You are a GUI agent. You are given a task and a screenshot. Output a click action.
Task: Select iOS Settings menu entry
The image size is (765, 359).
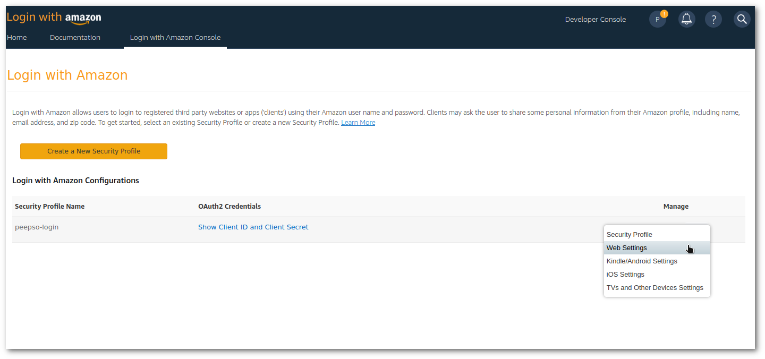tap(657, 275)
